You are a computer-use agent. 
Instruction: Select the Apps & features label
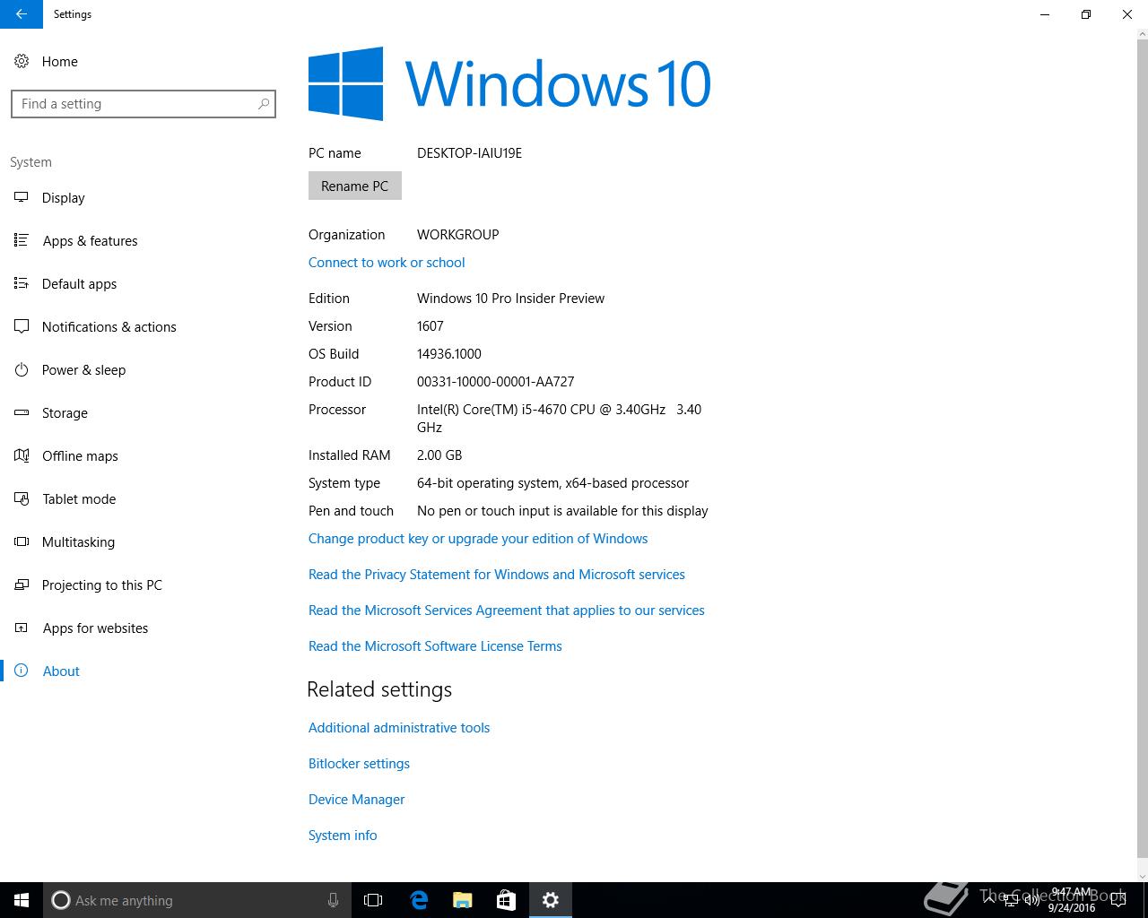click(91, 241)
